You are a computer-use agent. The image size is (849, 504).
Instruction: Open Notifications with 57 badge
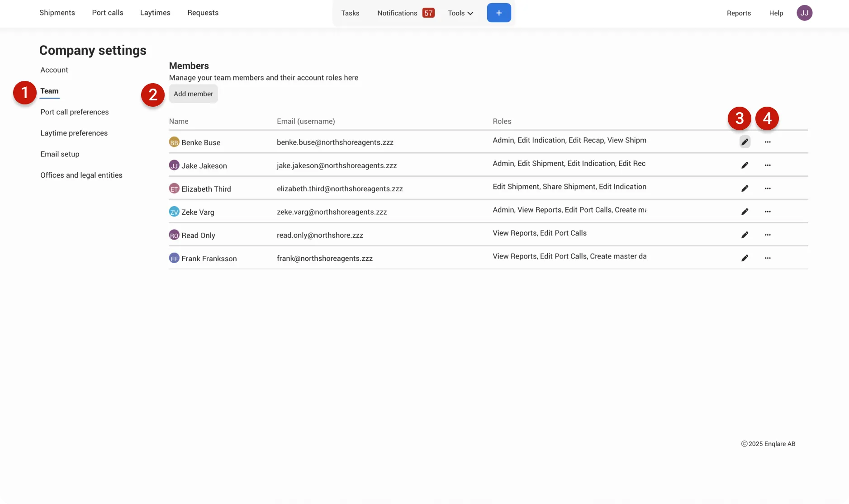pos(406,13)
